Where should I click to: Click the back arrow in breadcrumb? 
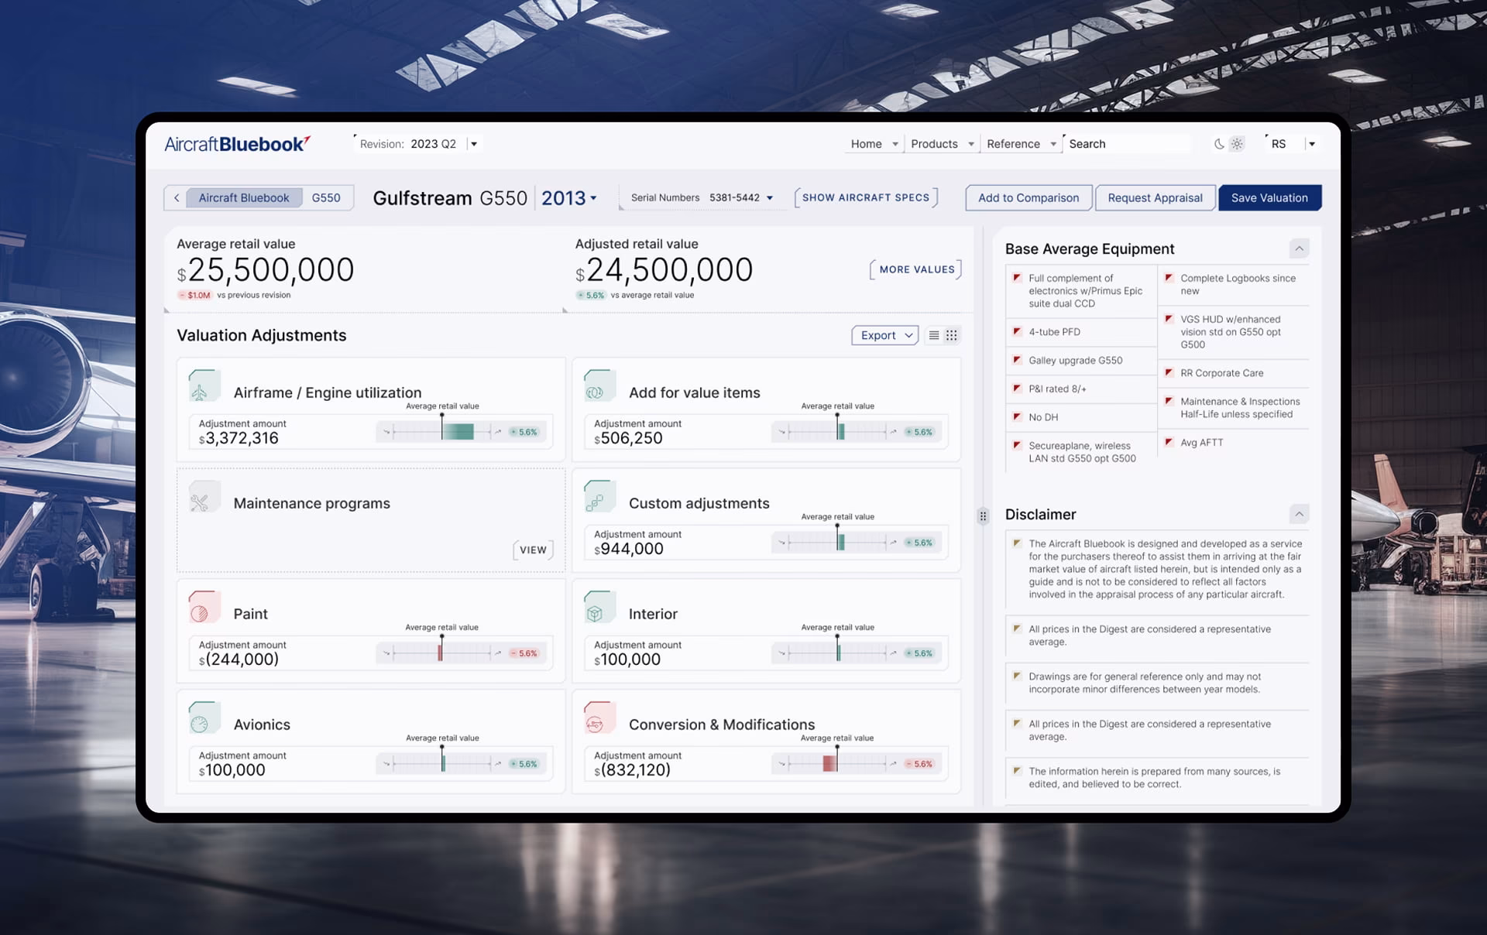(x=177, y=198)
